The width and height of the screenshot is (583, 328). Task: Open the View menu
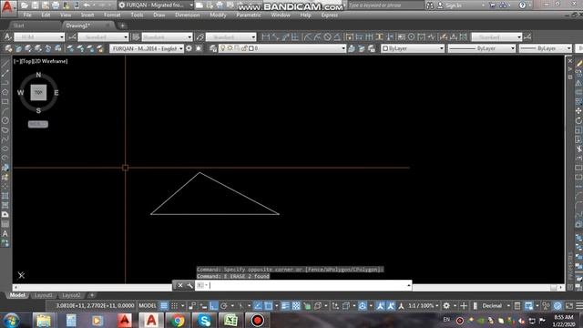pyautogui.click(x=66, y=15)
